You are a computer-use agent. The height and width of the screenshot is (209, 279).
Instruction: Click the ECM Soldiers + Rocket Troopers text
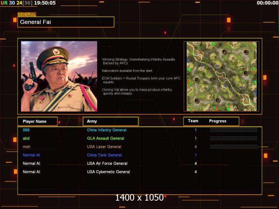point(141,80)
